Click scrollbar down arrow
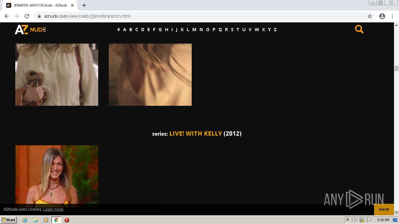Image resolution: width=399 pixels, height=224 pixels. tap(397, 212)
